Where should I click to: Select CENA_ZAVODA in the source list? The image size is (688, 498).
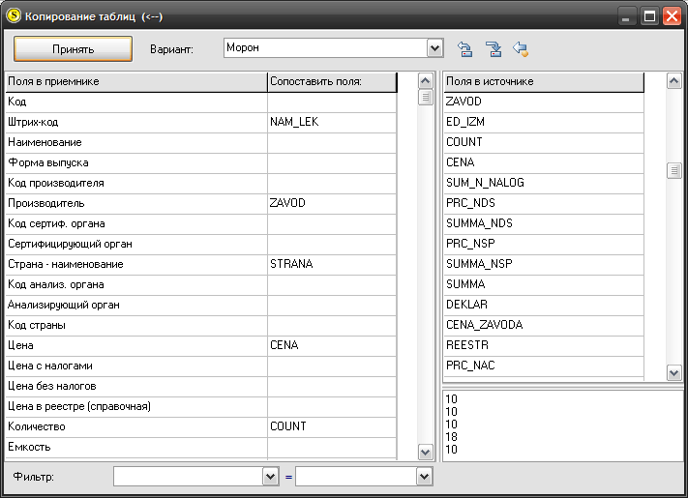[x=544, y=325]
